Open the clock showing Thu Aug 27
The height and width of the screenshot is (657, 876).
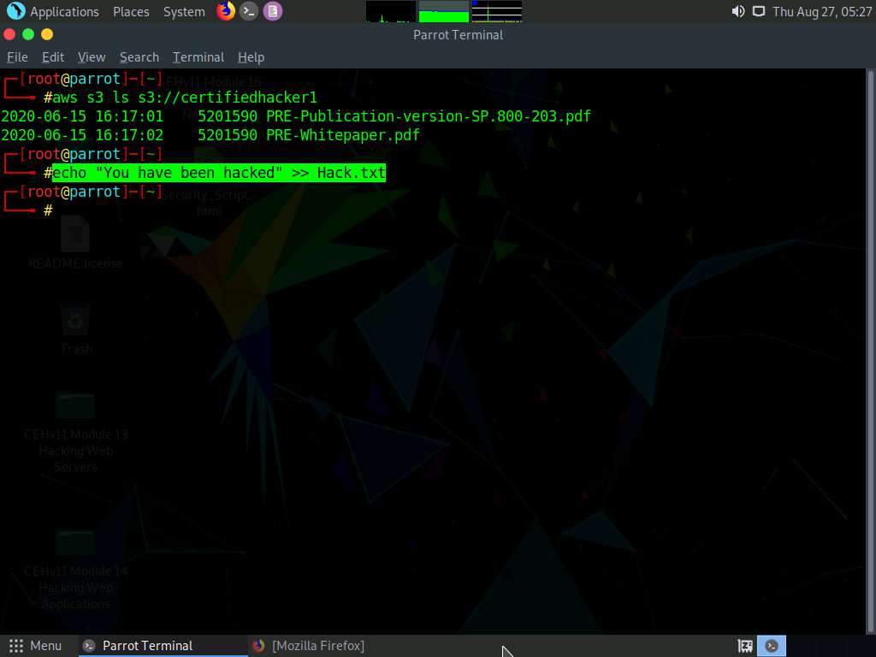(x=826, y=11)
